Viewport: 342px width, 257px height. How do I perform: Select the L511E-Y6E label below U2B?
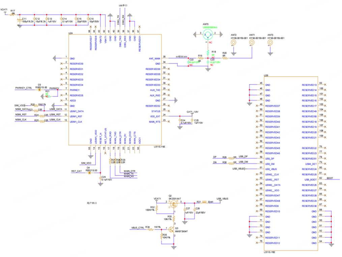pos(269,252)
